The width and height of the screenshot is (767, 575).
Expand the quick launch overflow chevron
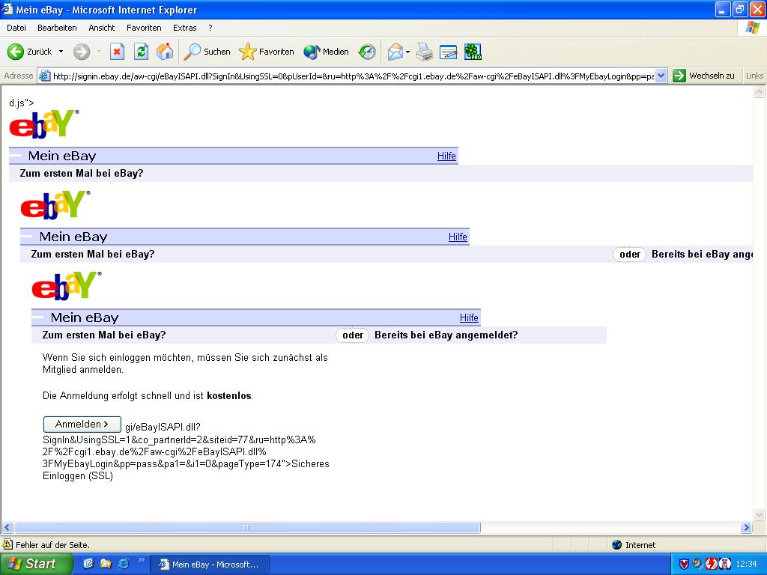[141, 560]
